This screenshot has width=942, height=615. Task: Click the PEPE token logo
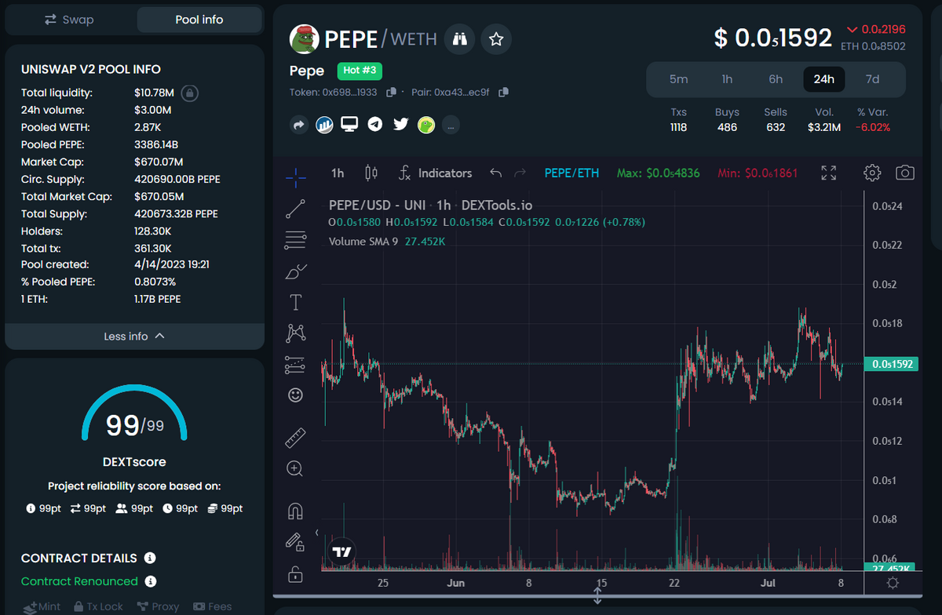click(x=305, y=38)
